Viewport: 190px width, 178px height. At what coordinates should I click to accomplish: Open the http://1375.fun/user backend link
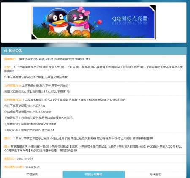click(x=39, y=112)
